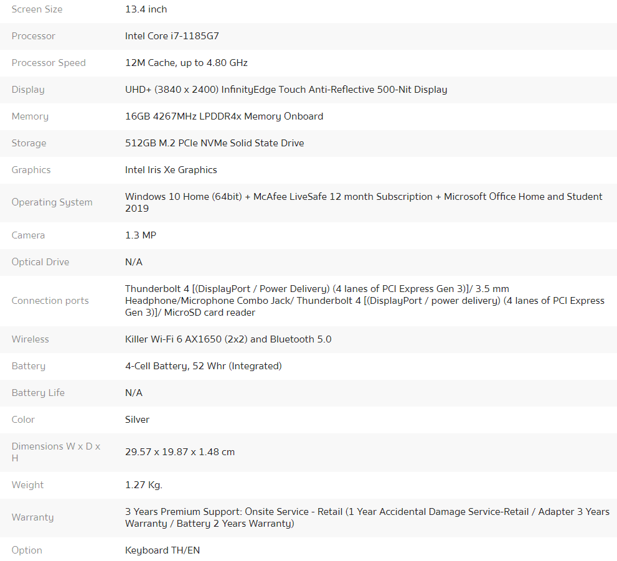Select the 512GB M.2 PCIe NVMe storage text
This screenshot has width=617, height=561.
pos(214,143)
